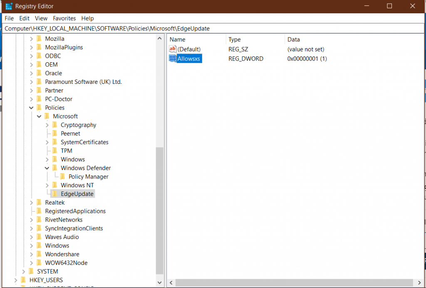Viewport: 426px width, 288px height.
Task: Click the MozillaPlugins folder icon
Action: pos(39,47)
